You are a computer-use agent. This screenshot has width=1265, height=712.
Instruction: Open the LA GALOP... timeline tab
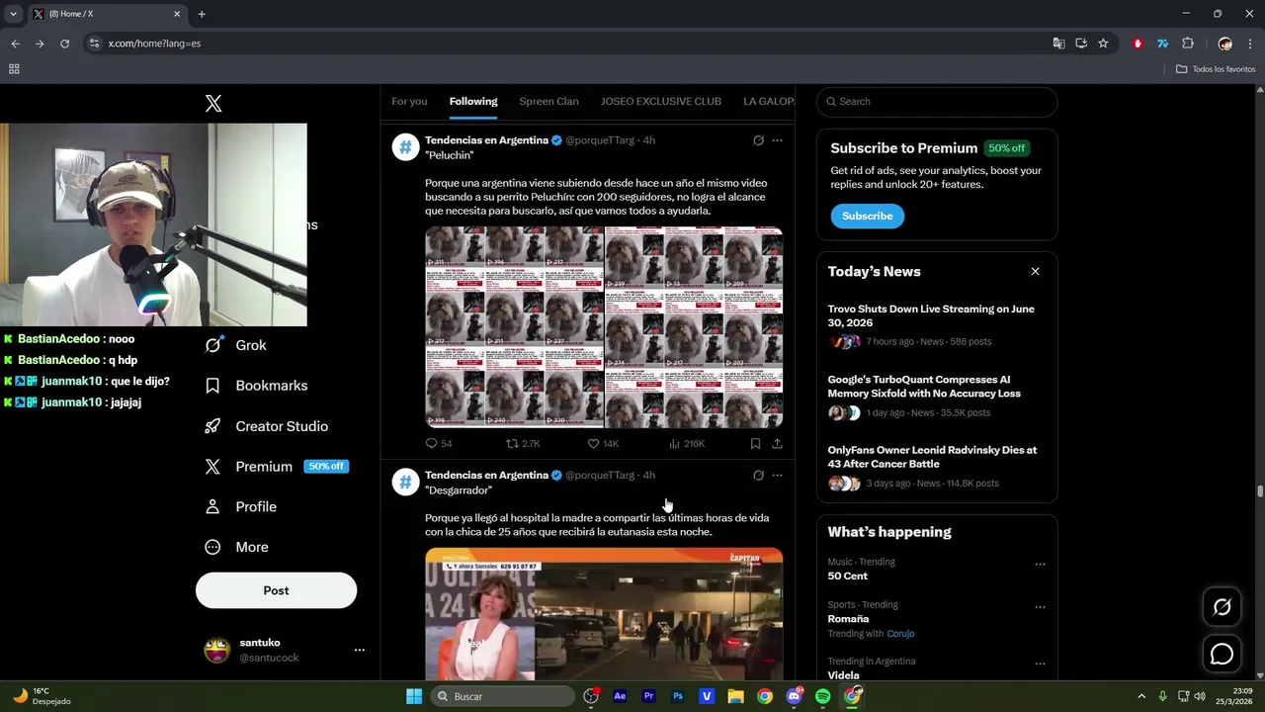[769, 101]
